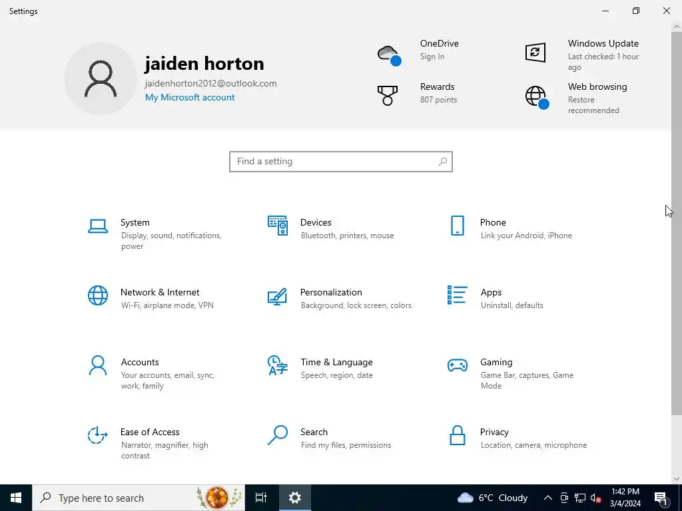Click the OneDrive cloud icon
This screenshot has height=511, width=682.
pyautogui.click(x=389, y=55)
